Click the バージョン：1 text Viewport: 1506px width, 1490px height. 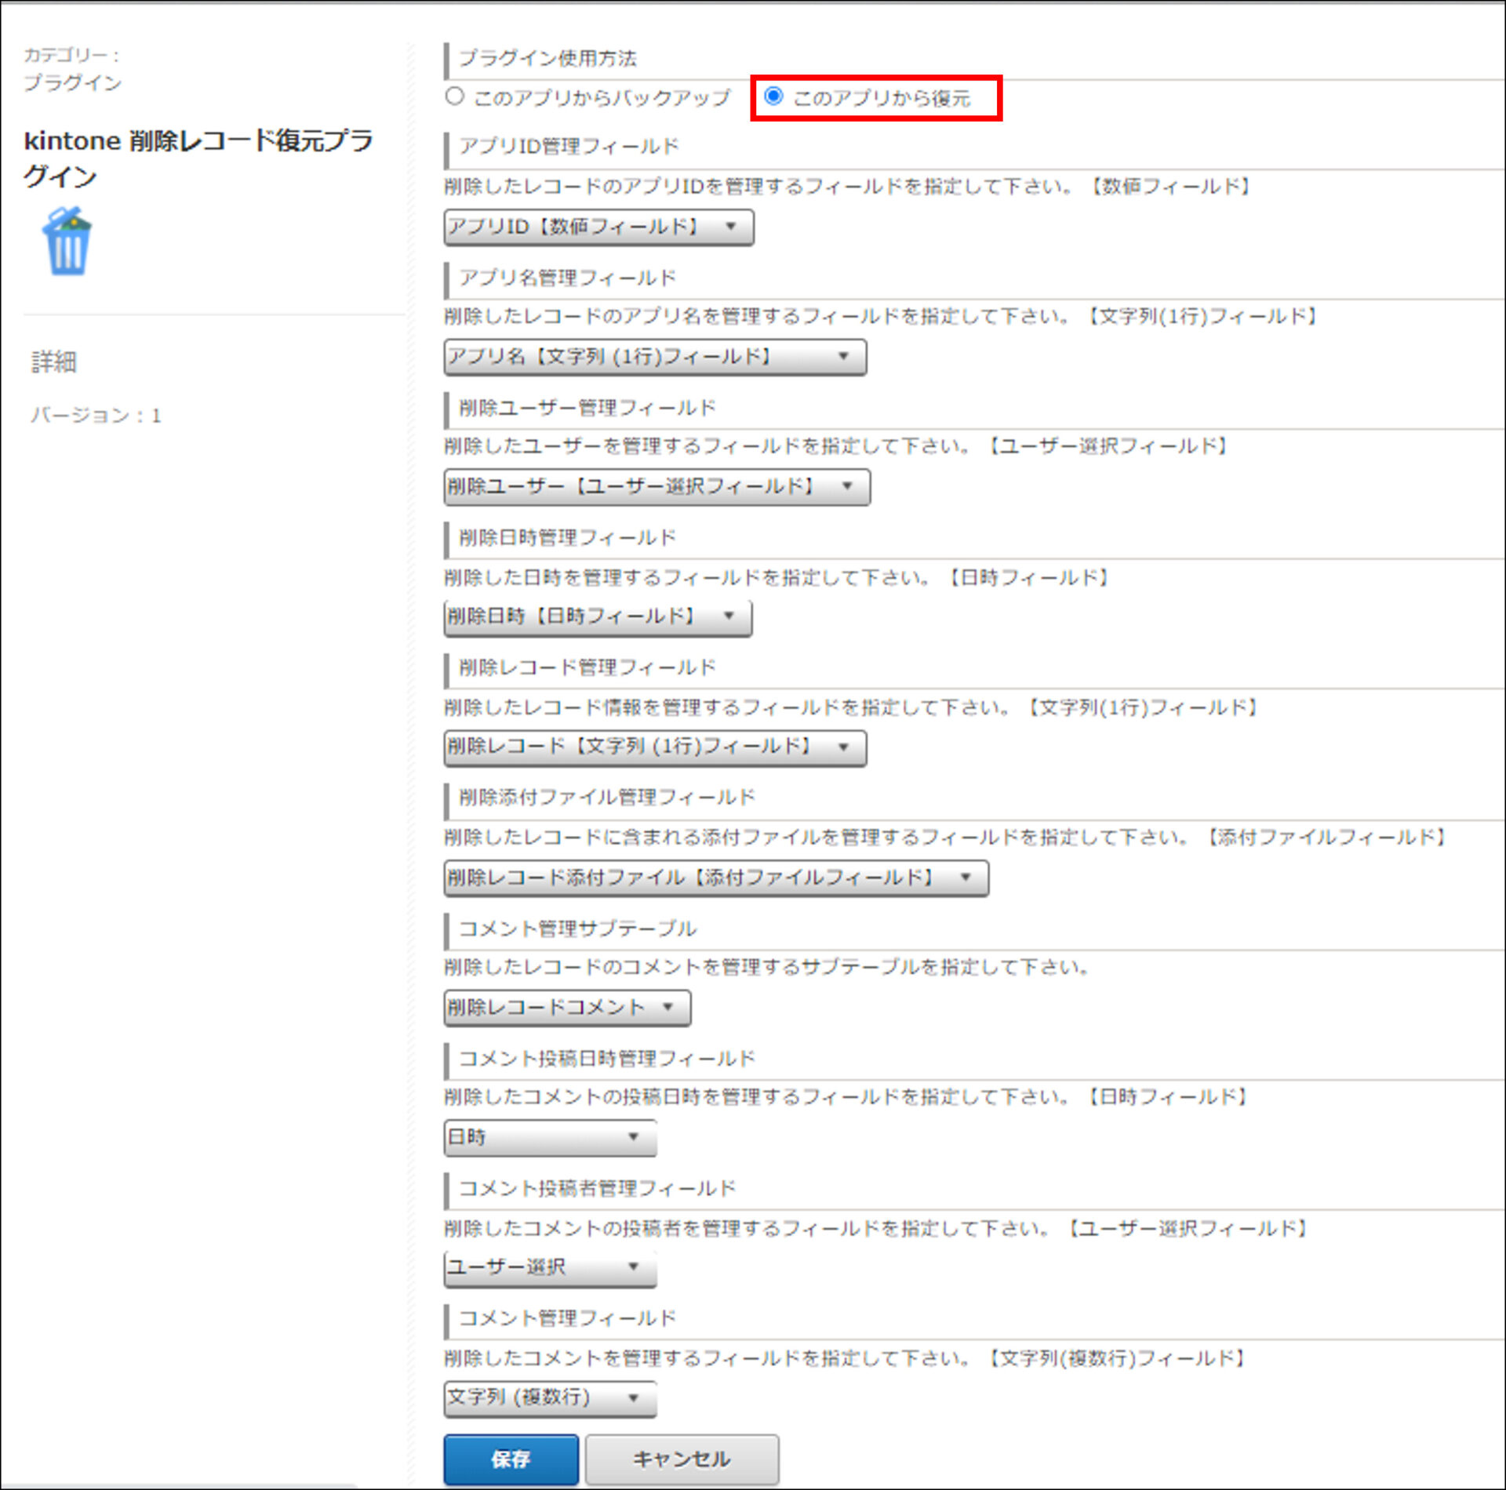tap(96, 416)
